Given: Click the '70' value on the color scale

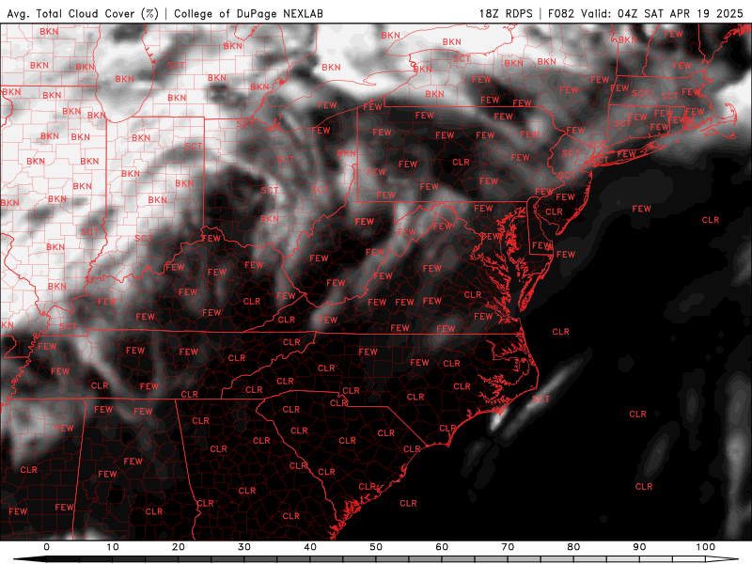Looking at the screenshot, I should pos(508,547).
